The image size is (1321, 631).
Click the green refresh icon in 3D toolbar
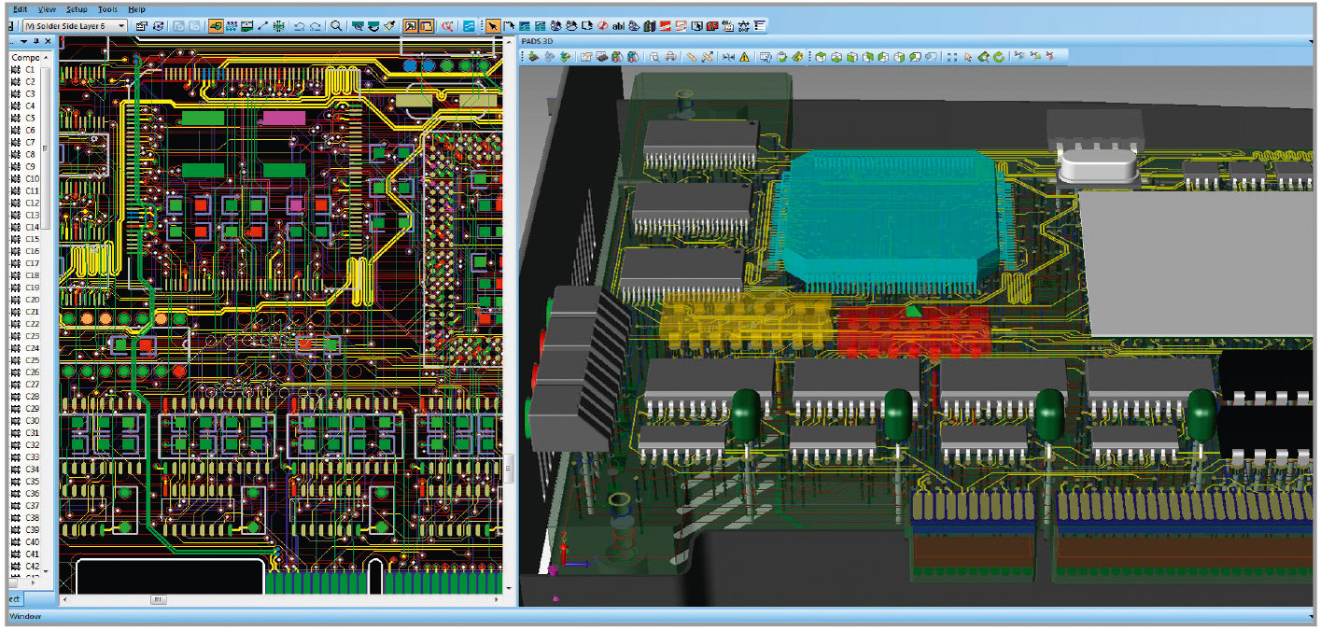point(998,57)
